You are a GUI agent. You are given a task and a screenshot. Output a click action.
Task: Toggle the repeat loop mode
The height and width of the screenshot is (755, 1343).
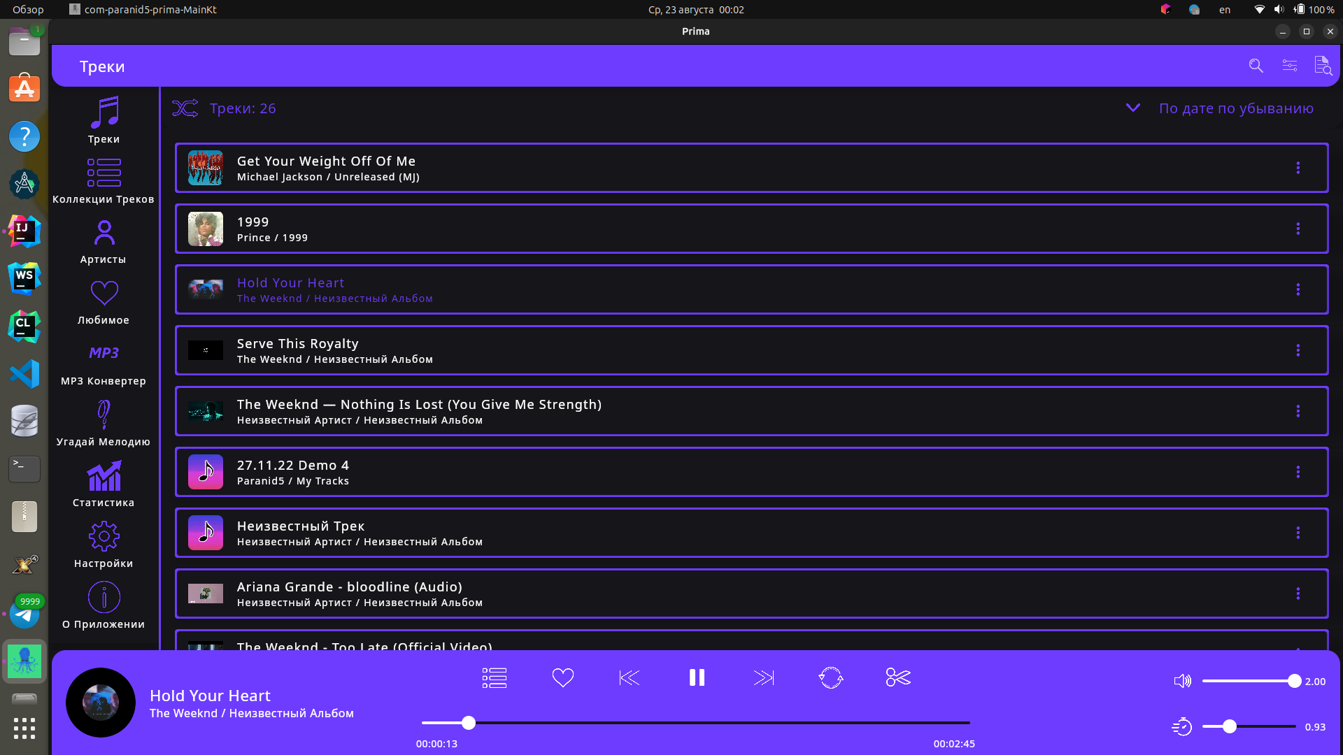(830, 677)
